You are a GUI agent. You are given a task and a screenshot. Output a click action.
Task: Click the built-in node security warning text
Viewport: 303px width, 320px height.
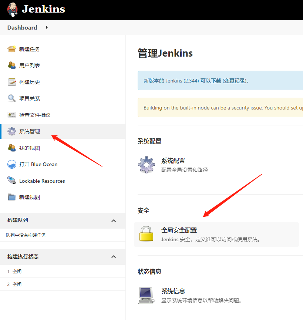(x=223, y=108)
